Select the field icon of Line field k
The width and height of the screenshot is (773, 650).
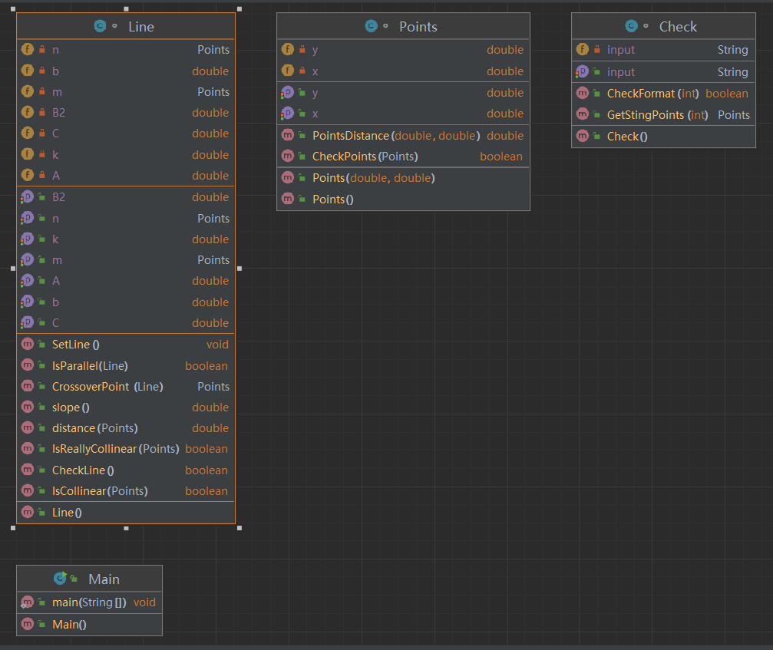tap(28, 154)
